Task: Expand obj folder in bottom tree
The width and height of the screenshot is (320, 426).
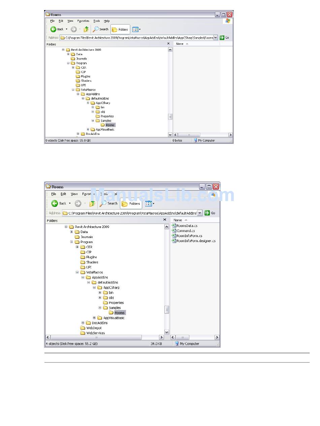Action: tap(100, 298)
